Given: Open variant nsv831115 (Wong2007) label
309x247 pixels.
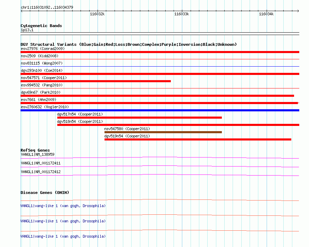Looking at the screenshot, I should click(42, 63).
